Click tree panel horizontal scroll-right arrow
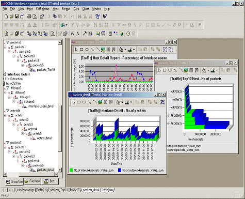 56,174
